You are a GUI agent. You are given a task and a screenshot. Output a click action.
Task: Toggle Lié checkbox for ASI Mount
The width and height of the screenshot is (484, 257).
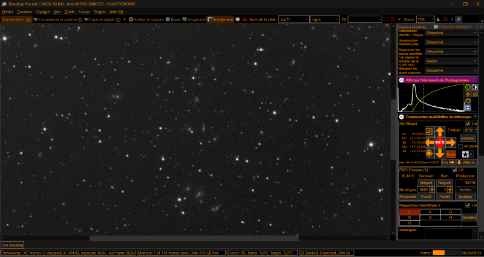coord(468,124)
